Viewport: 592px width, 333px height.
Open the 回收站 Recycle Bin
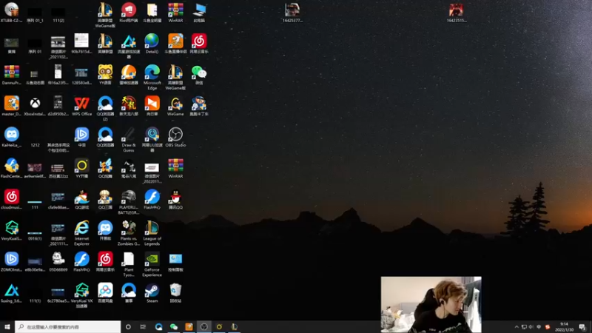tap(175, 292)
